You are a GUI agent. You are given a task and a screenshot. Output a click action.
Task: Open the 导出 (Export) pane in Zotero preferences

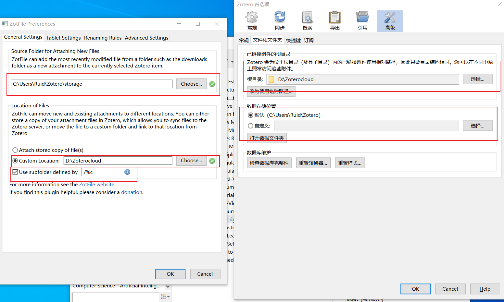335,21
